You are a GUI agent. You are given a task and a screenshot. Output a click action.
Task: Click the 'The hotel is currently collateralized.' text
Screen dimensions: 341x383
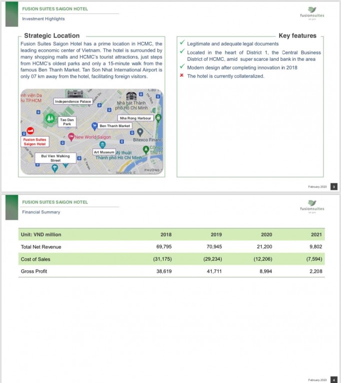pyautogui.click(x=226, y=76)
